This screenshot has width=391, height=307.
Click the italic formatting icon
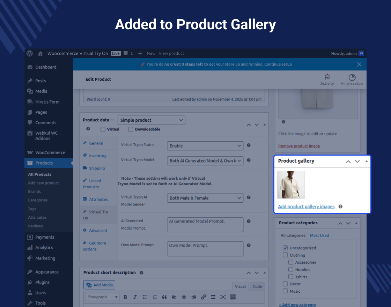coord(135,297)
